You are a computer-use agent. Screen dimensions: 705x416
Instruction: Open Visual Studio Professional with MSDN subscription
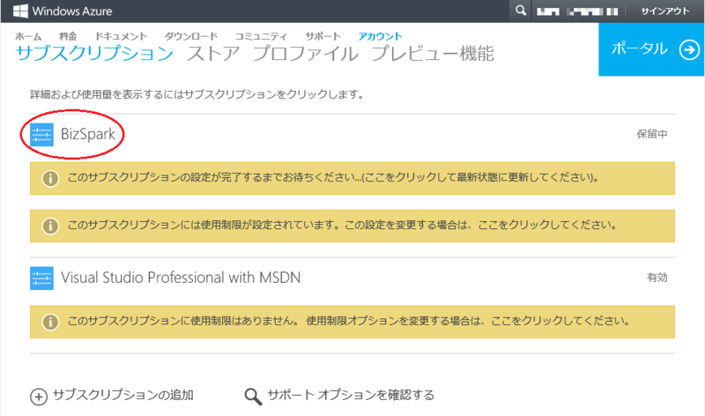coord(181,278)
